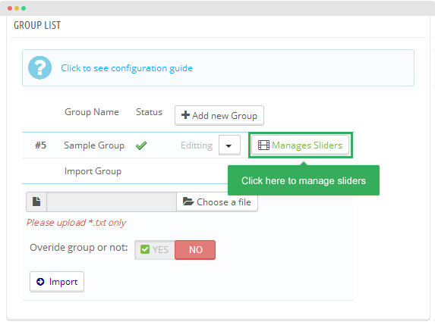Click the plus icon on Add new Group

point(185,115)
